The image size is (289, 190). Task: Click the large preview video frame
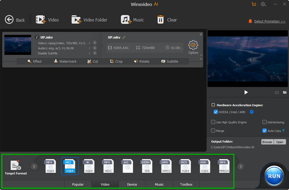coord(248,59)
